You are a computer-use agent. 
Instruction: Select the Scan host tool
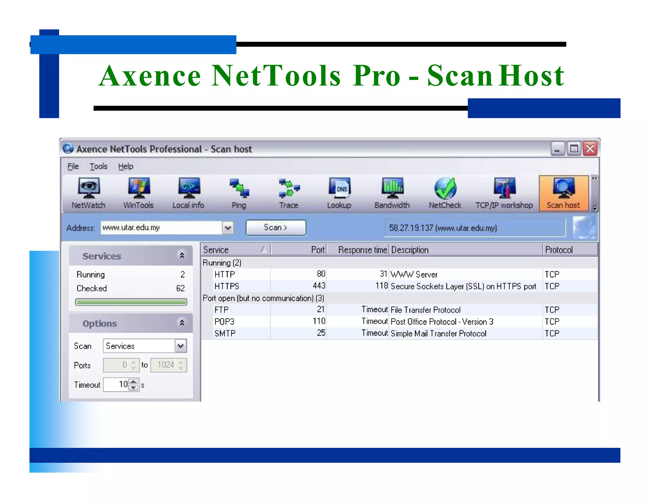point(563,193)
